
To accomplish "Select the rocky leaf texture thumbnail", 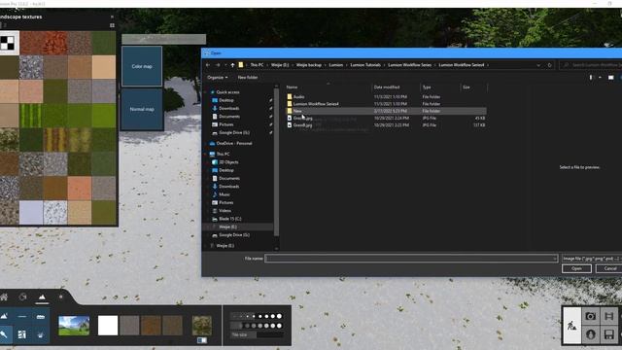I will point(202,326).
